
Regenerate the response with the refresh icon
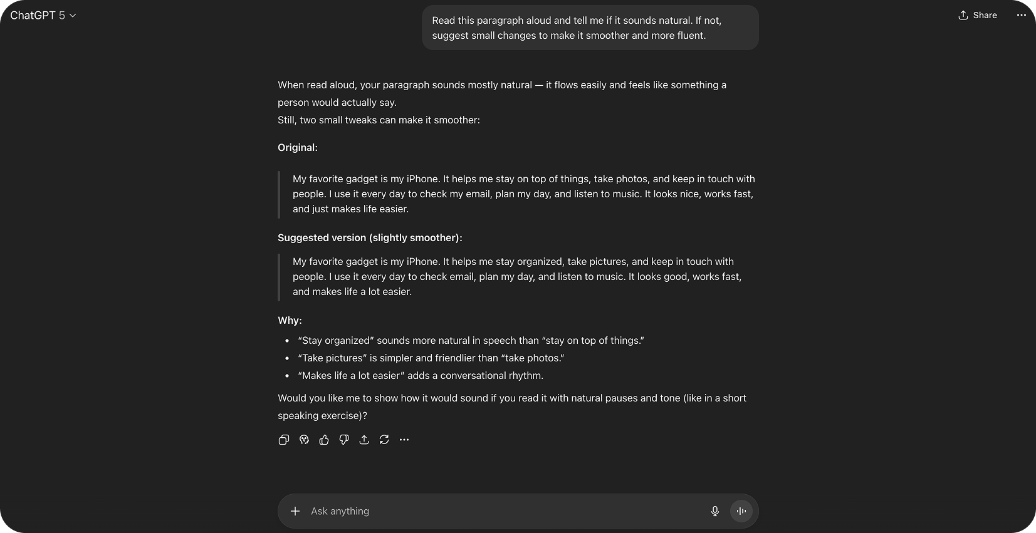[384, 440]
